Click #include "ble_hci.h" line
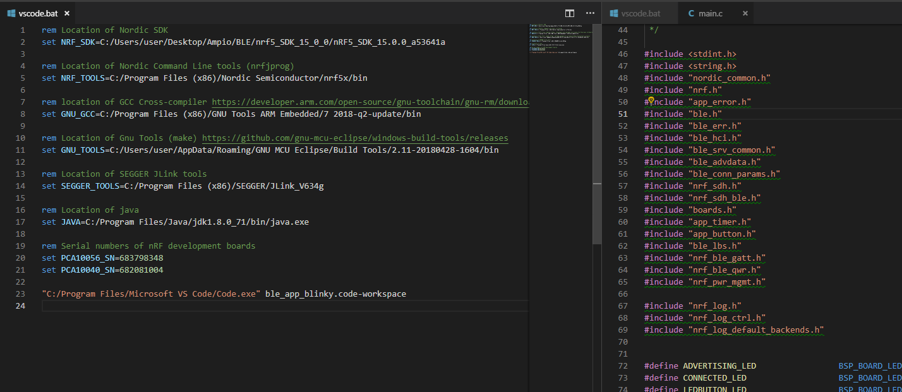Image resolution: width=902 pixels, height=392 pixels. (693, 138)
